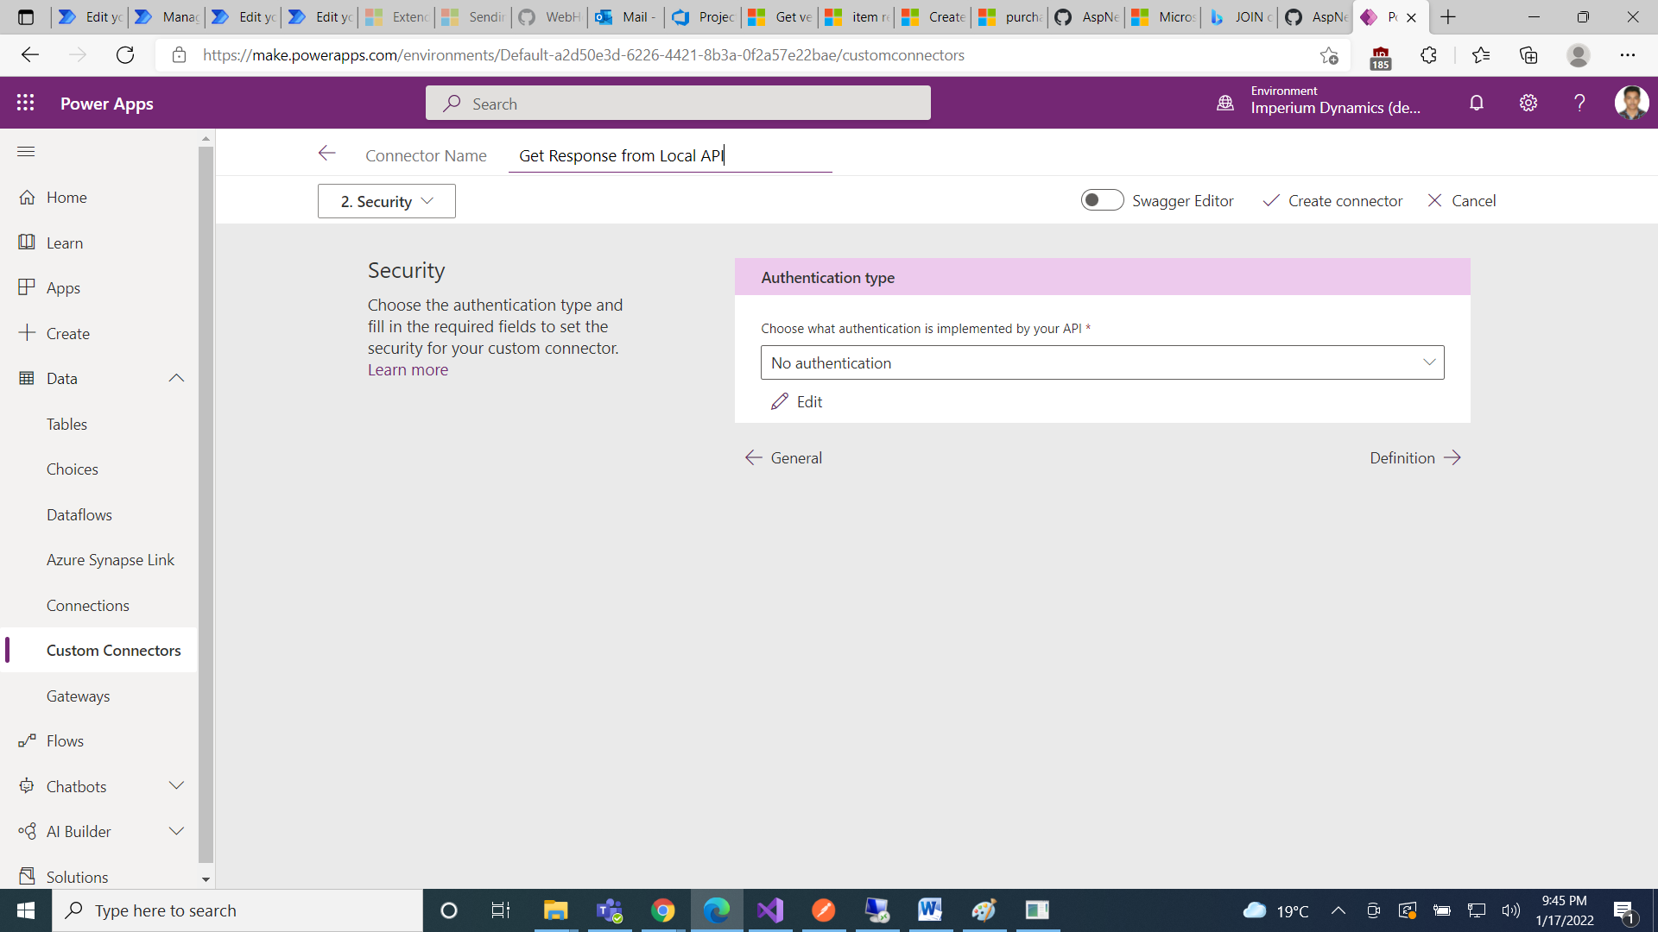This screenshot has width=1658, height=932.
Task: Open the Learn more link
Action: click(x=408, y=369)
